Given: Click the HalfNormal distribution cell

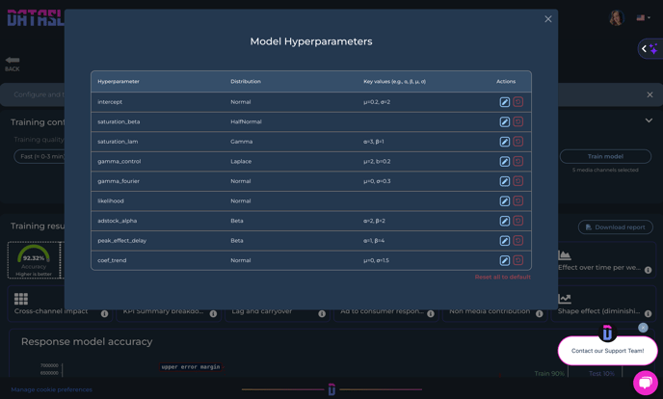Looking at the screenshot, I should 246,121.
